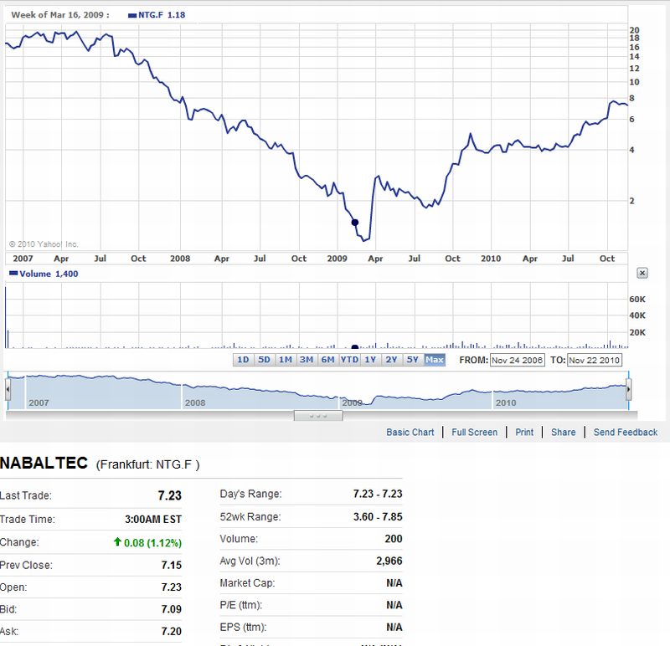The height and width of the screenshot is (646, 670).
Task: Select the Max time range
Action: click(435, 360)
